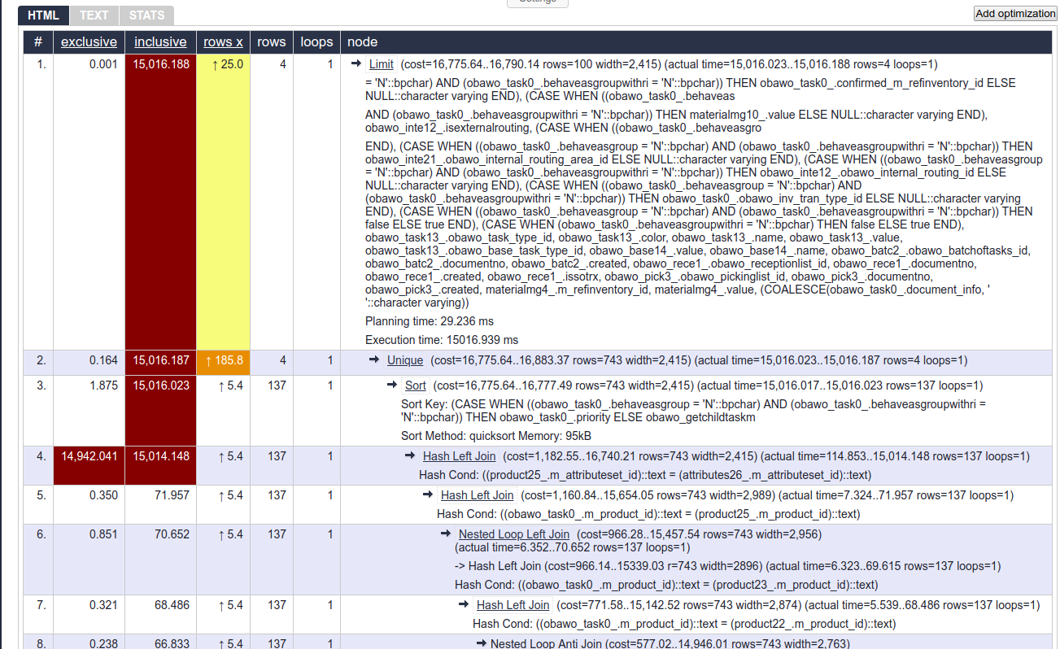Switch to the TEXT tab

tap(94, 15)
